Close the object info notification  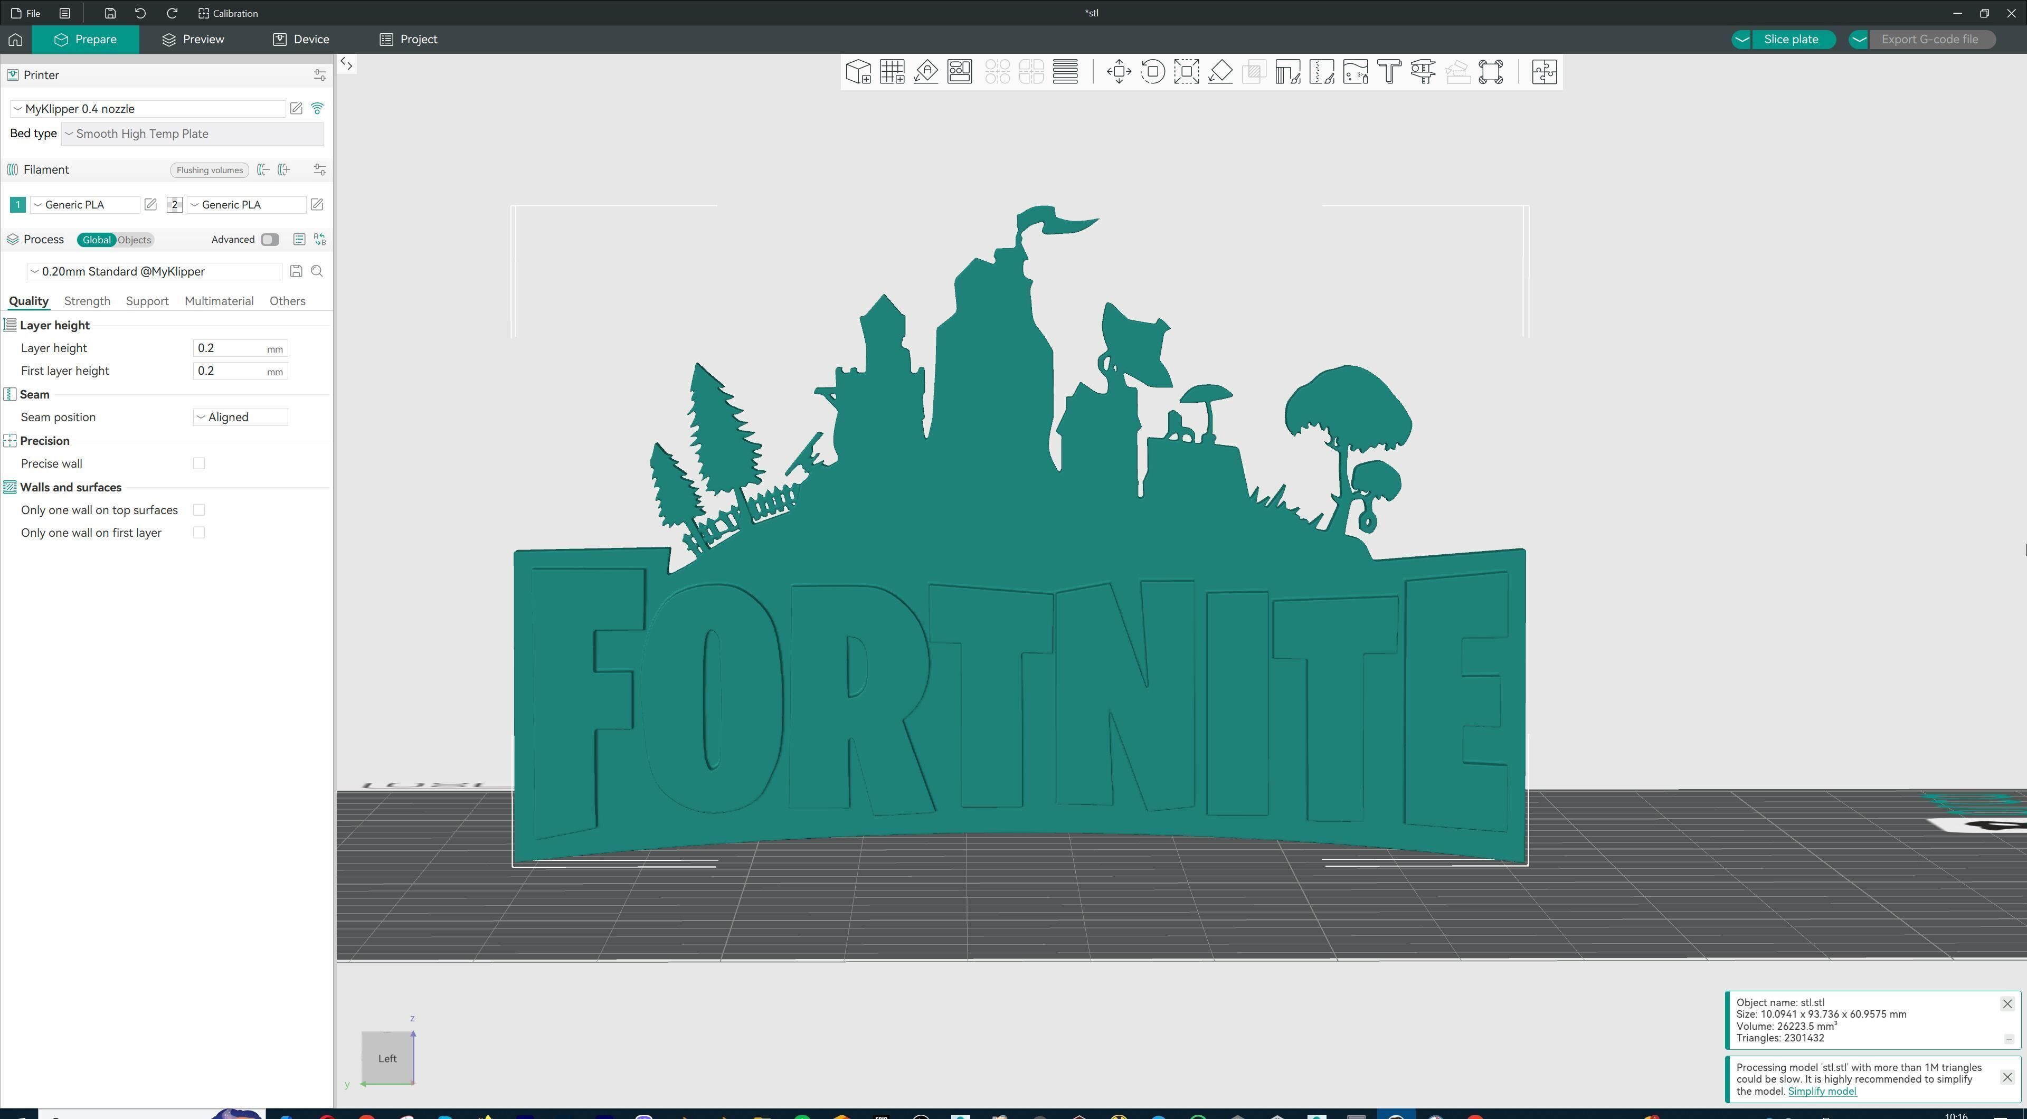click(x=2007, y=1004)
